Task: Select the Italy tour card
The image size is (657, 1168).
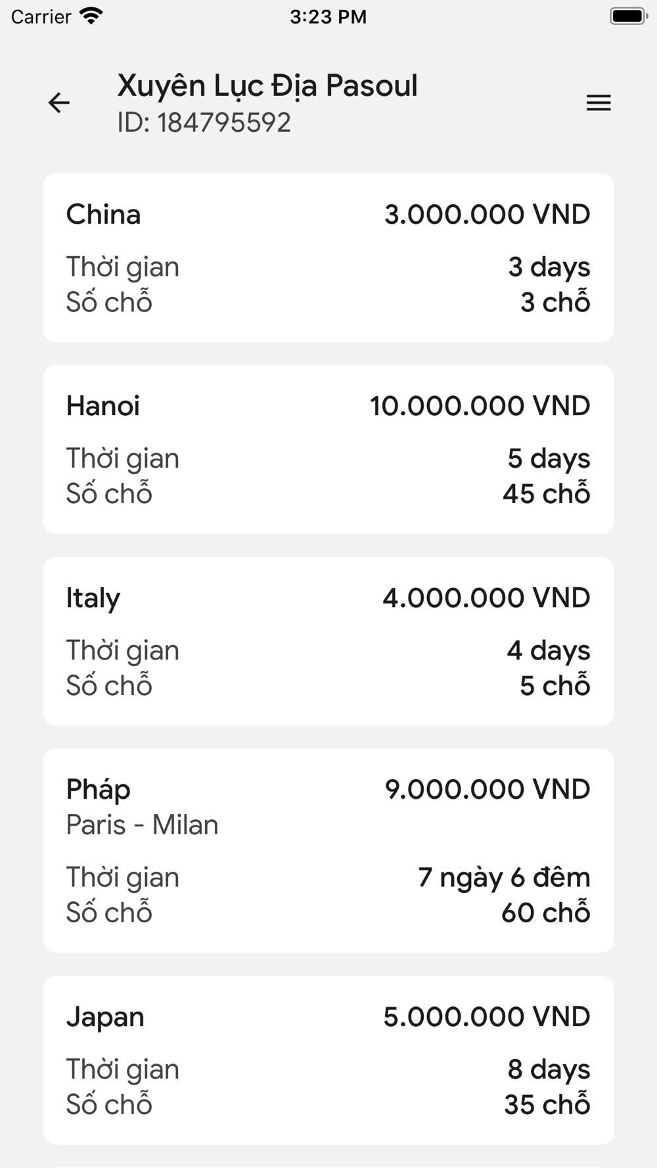Action: point(328,641)
